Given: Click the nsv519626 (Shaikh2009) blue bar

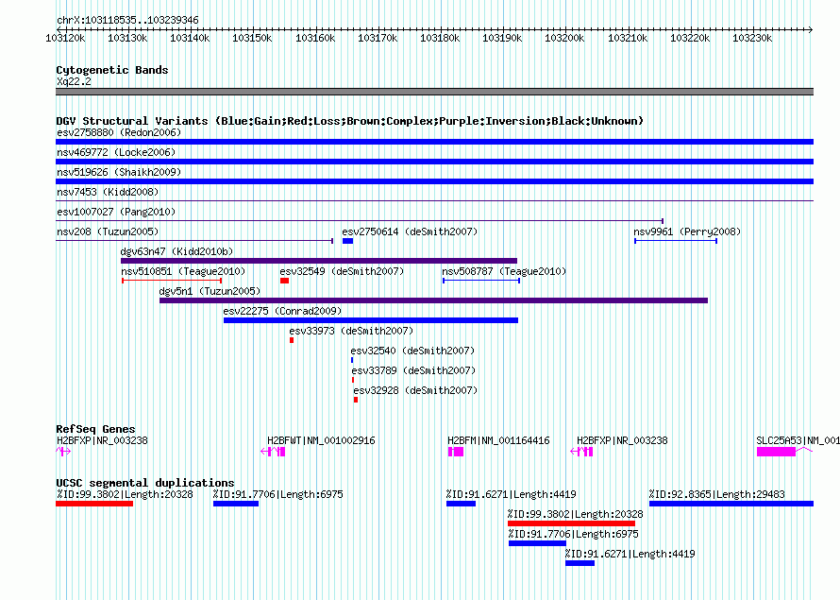Looking at the screenshot, I should coord(434,181).
